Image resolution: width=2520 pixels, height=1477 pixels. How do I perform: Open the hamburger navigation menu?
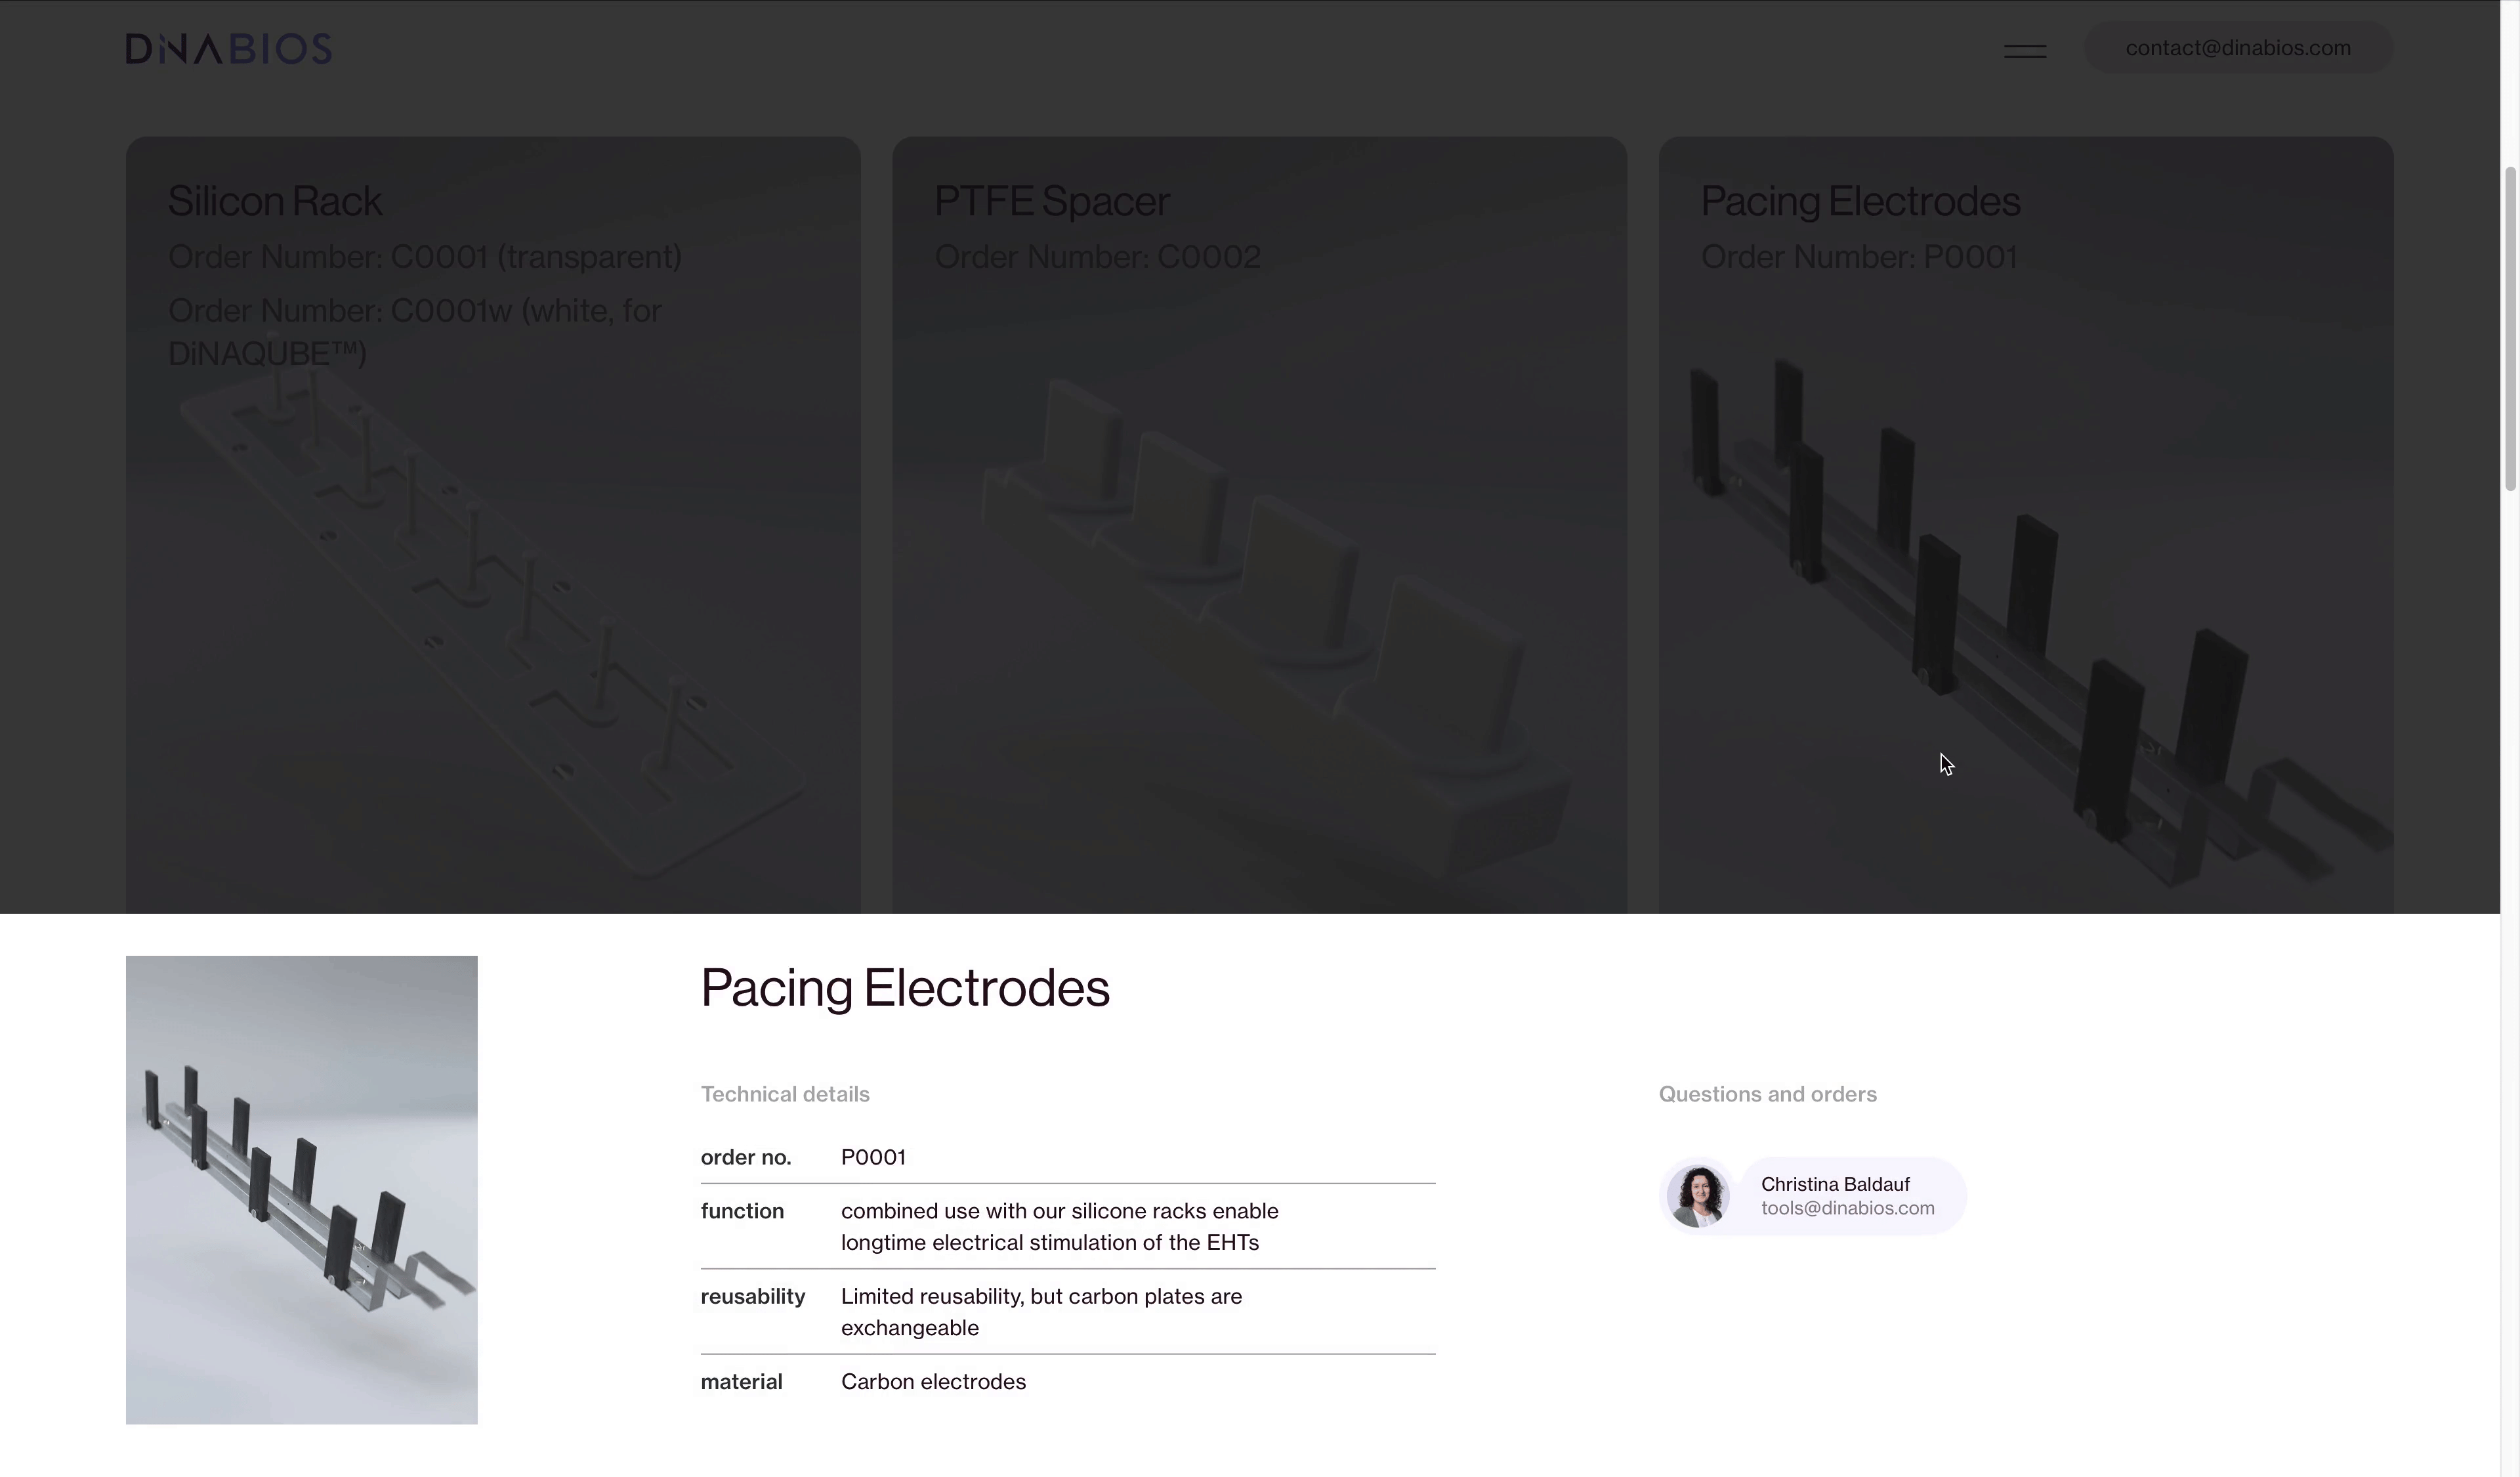pyautogui.click(x=2024, y=50)
